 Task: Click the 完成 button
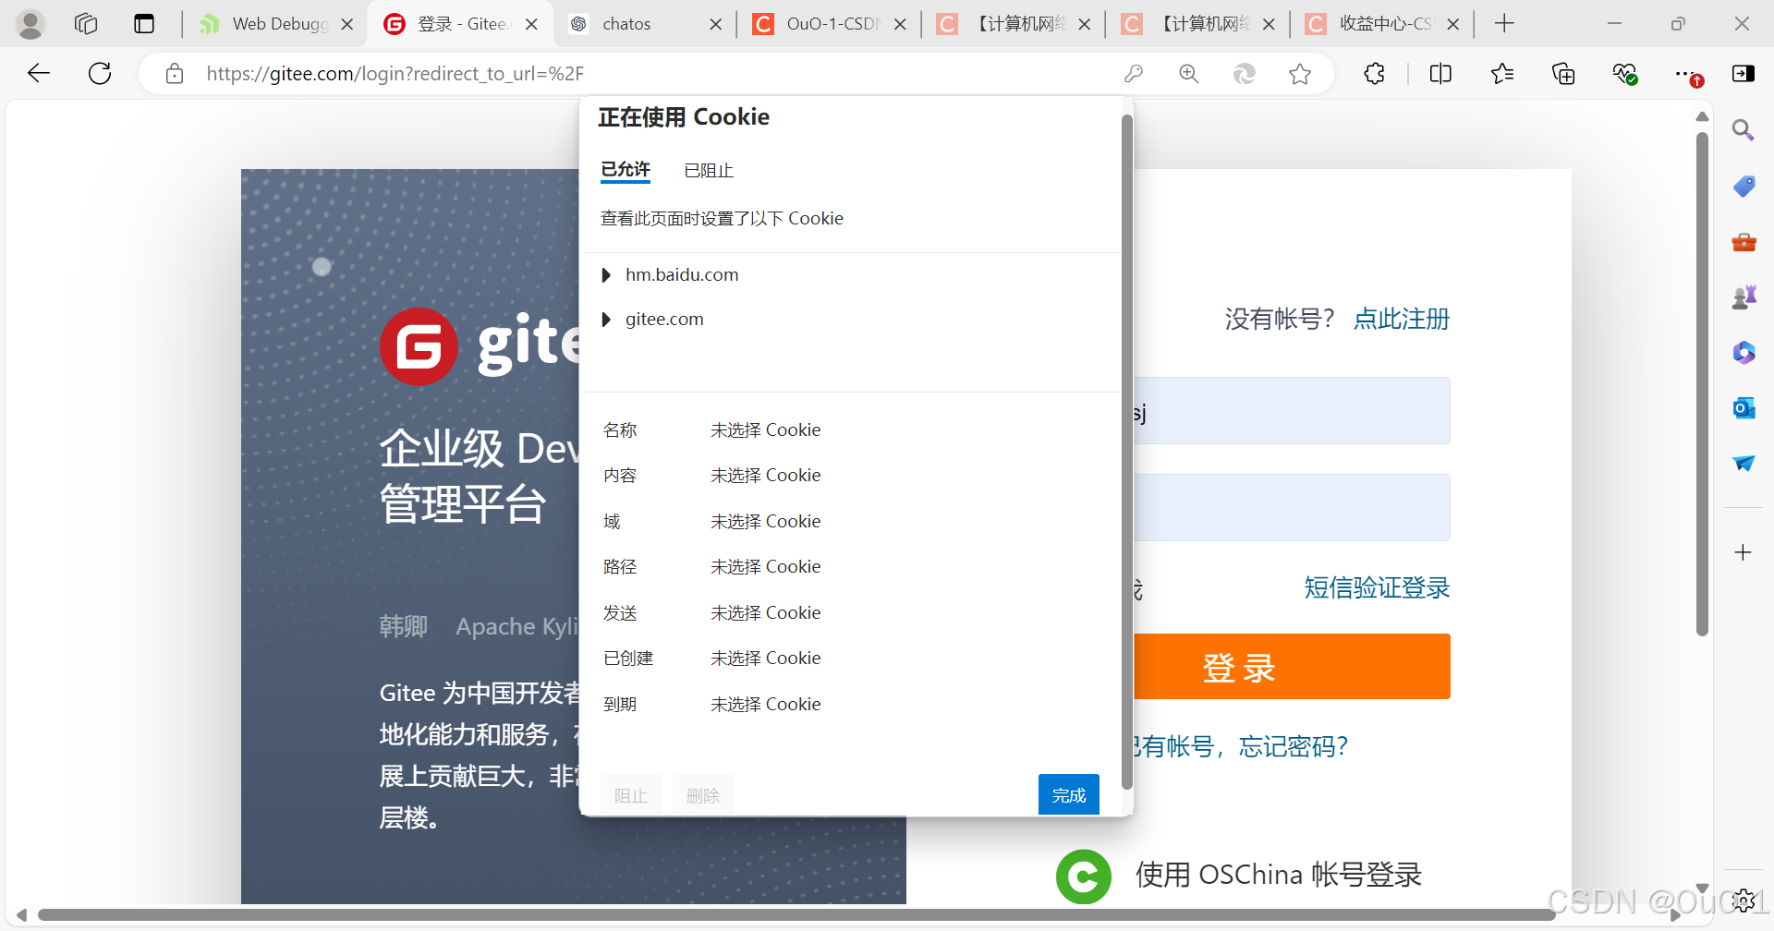tap(1069, 795)
